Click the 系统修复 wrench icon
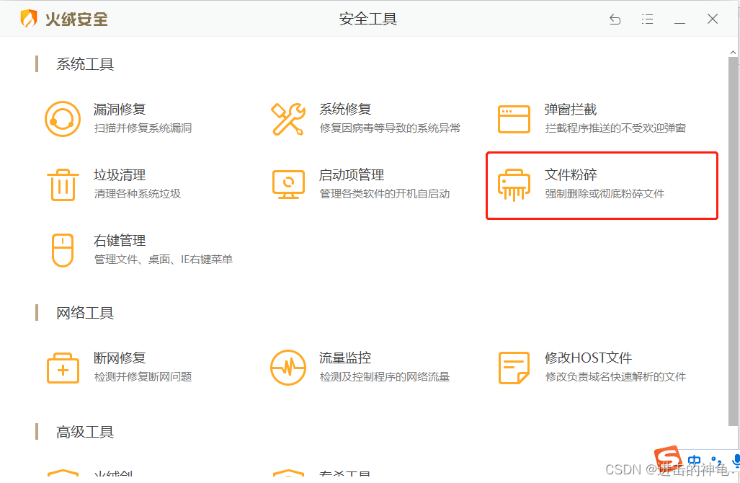 pyautogui.click(x=288, y=119)
